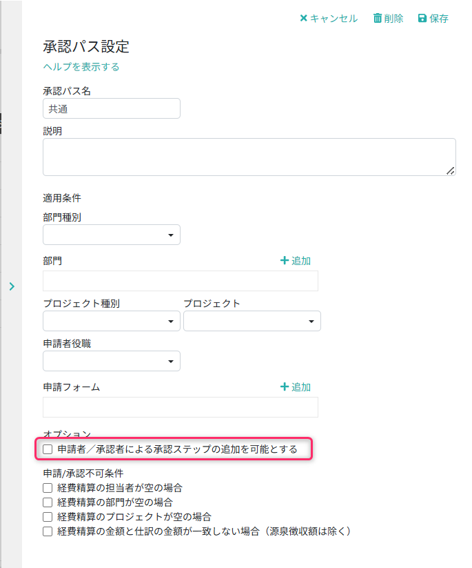Screen dimensions: 472x568
Task: Expand the プロジェクト dropdown list
Action: click(252, 322)
